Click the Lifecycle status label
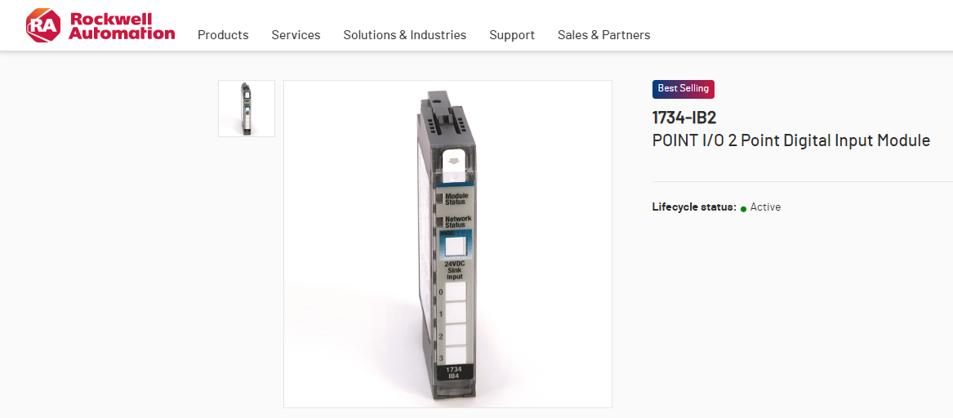The height and width of the screenshot is (418, 953). pyautogui.click(x=694, y=207)
